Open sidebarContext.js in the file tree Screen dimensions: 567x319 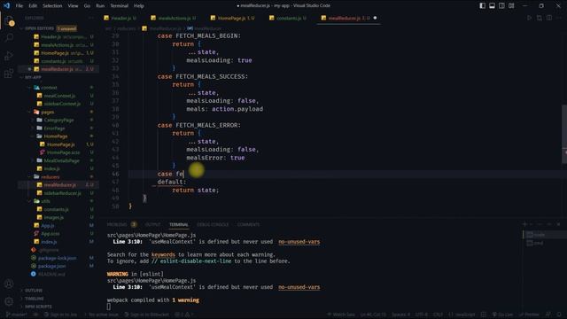click(x=62, y=104)
